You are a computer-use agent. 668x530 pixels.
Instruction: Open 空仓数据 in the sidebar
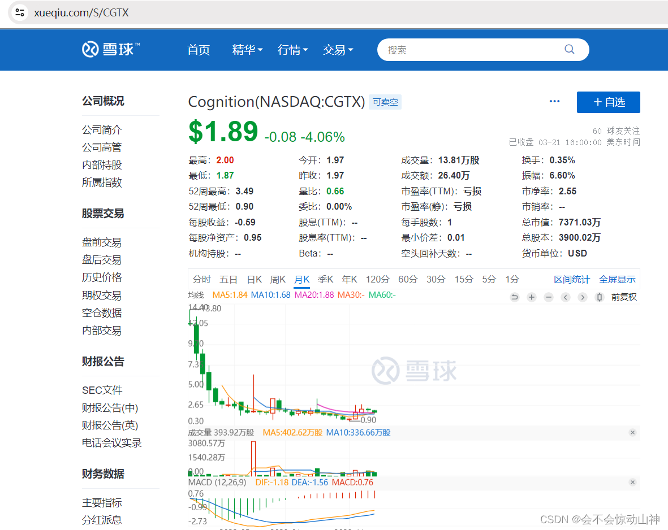click(x=102, y=313)
